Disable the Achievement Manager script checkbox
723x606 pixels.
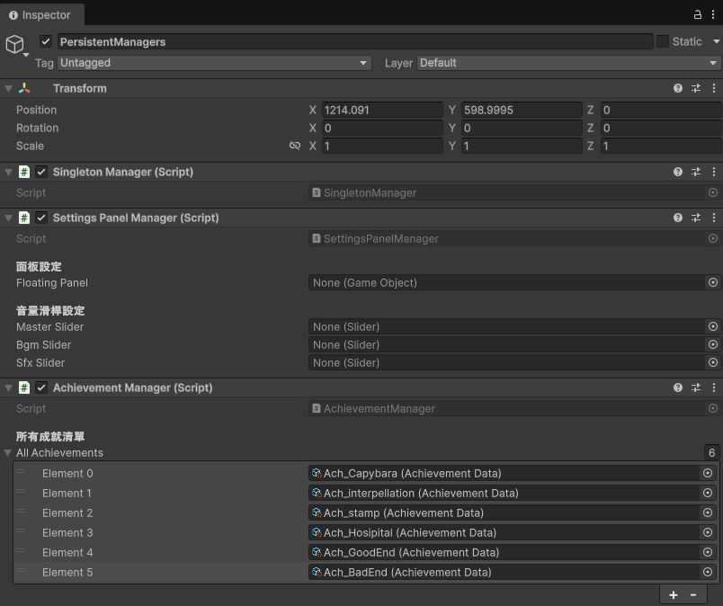(x=41, y=388)
